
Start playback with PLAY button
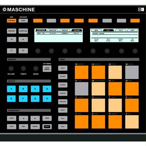click(12, 127)
